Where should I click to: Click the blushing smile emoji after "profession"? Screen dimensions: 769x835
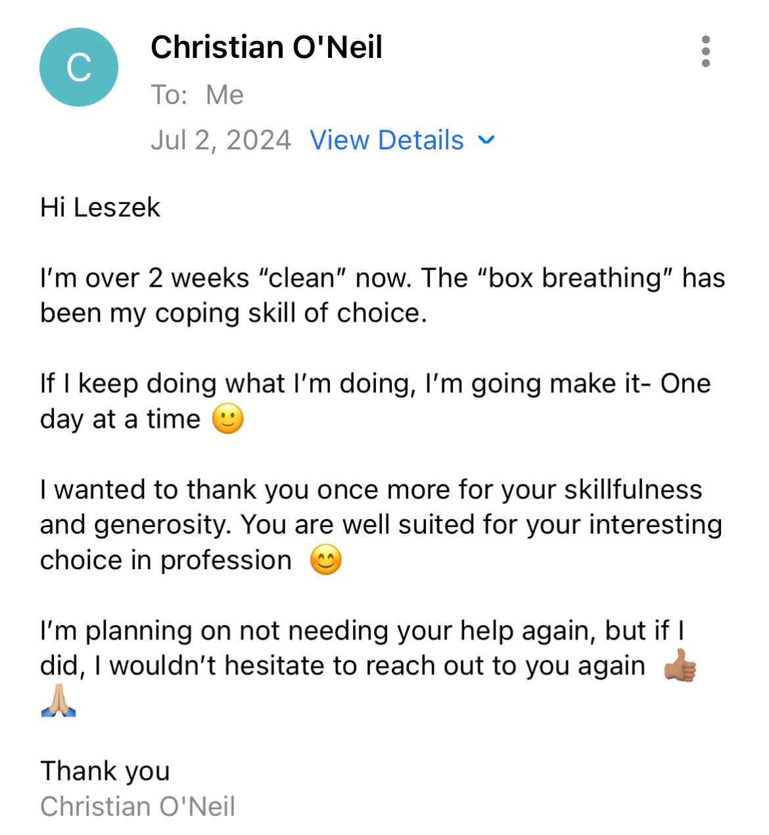[x=326, y=561]
